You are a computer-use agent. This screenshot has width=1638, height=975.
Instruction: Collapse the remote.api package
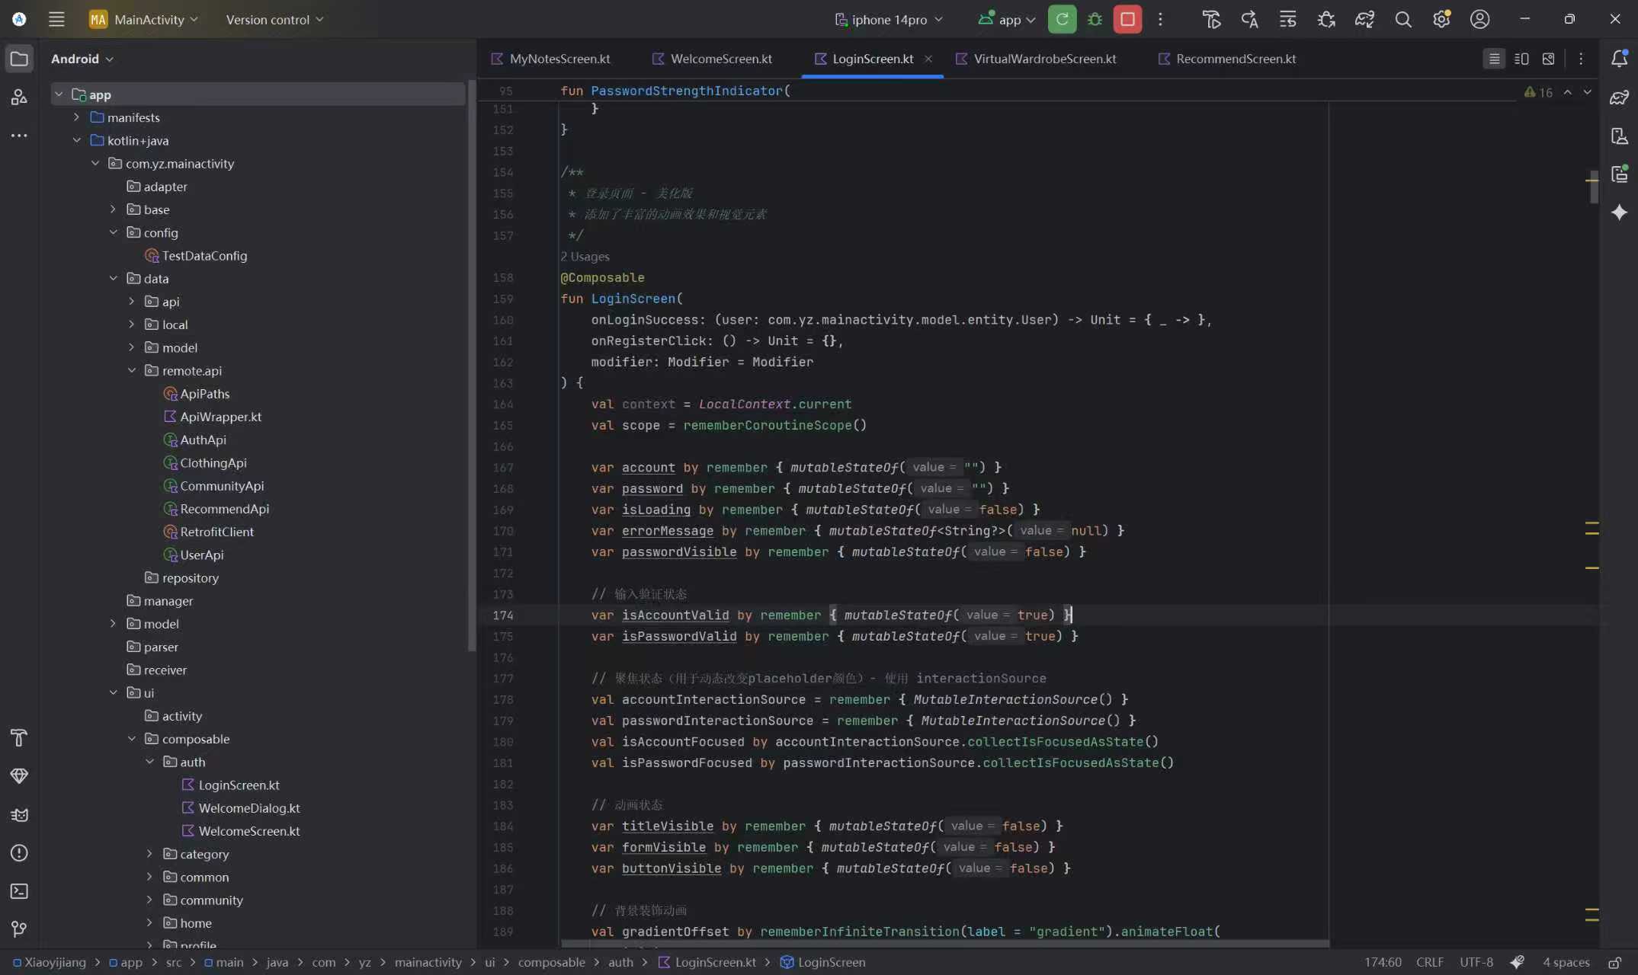tap(132, 370)
